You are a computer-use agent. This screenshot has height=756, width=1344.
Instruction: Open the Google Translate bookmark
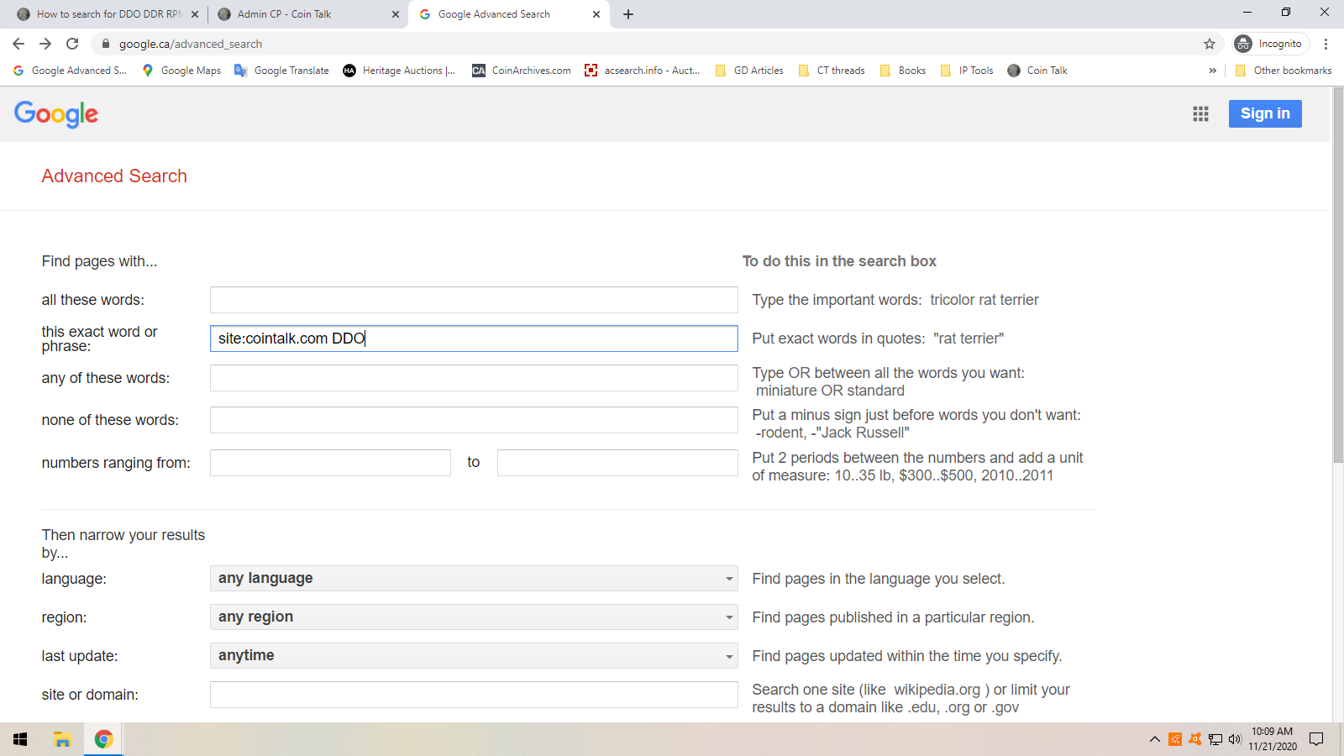281,71
